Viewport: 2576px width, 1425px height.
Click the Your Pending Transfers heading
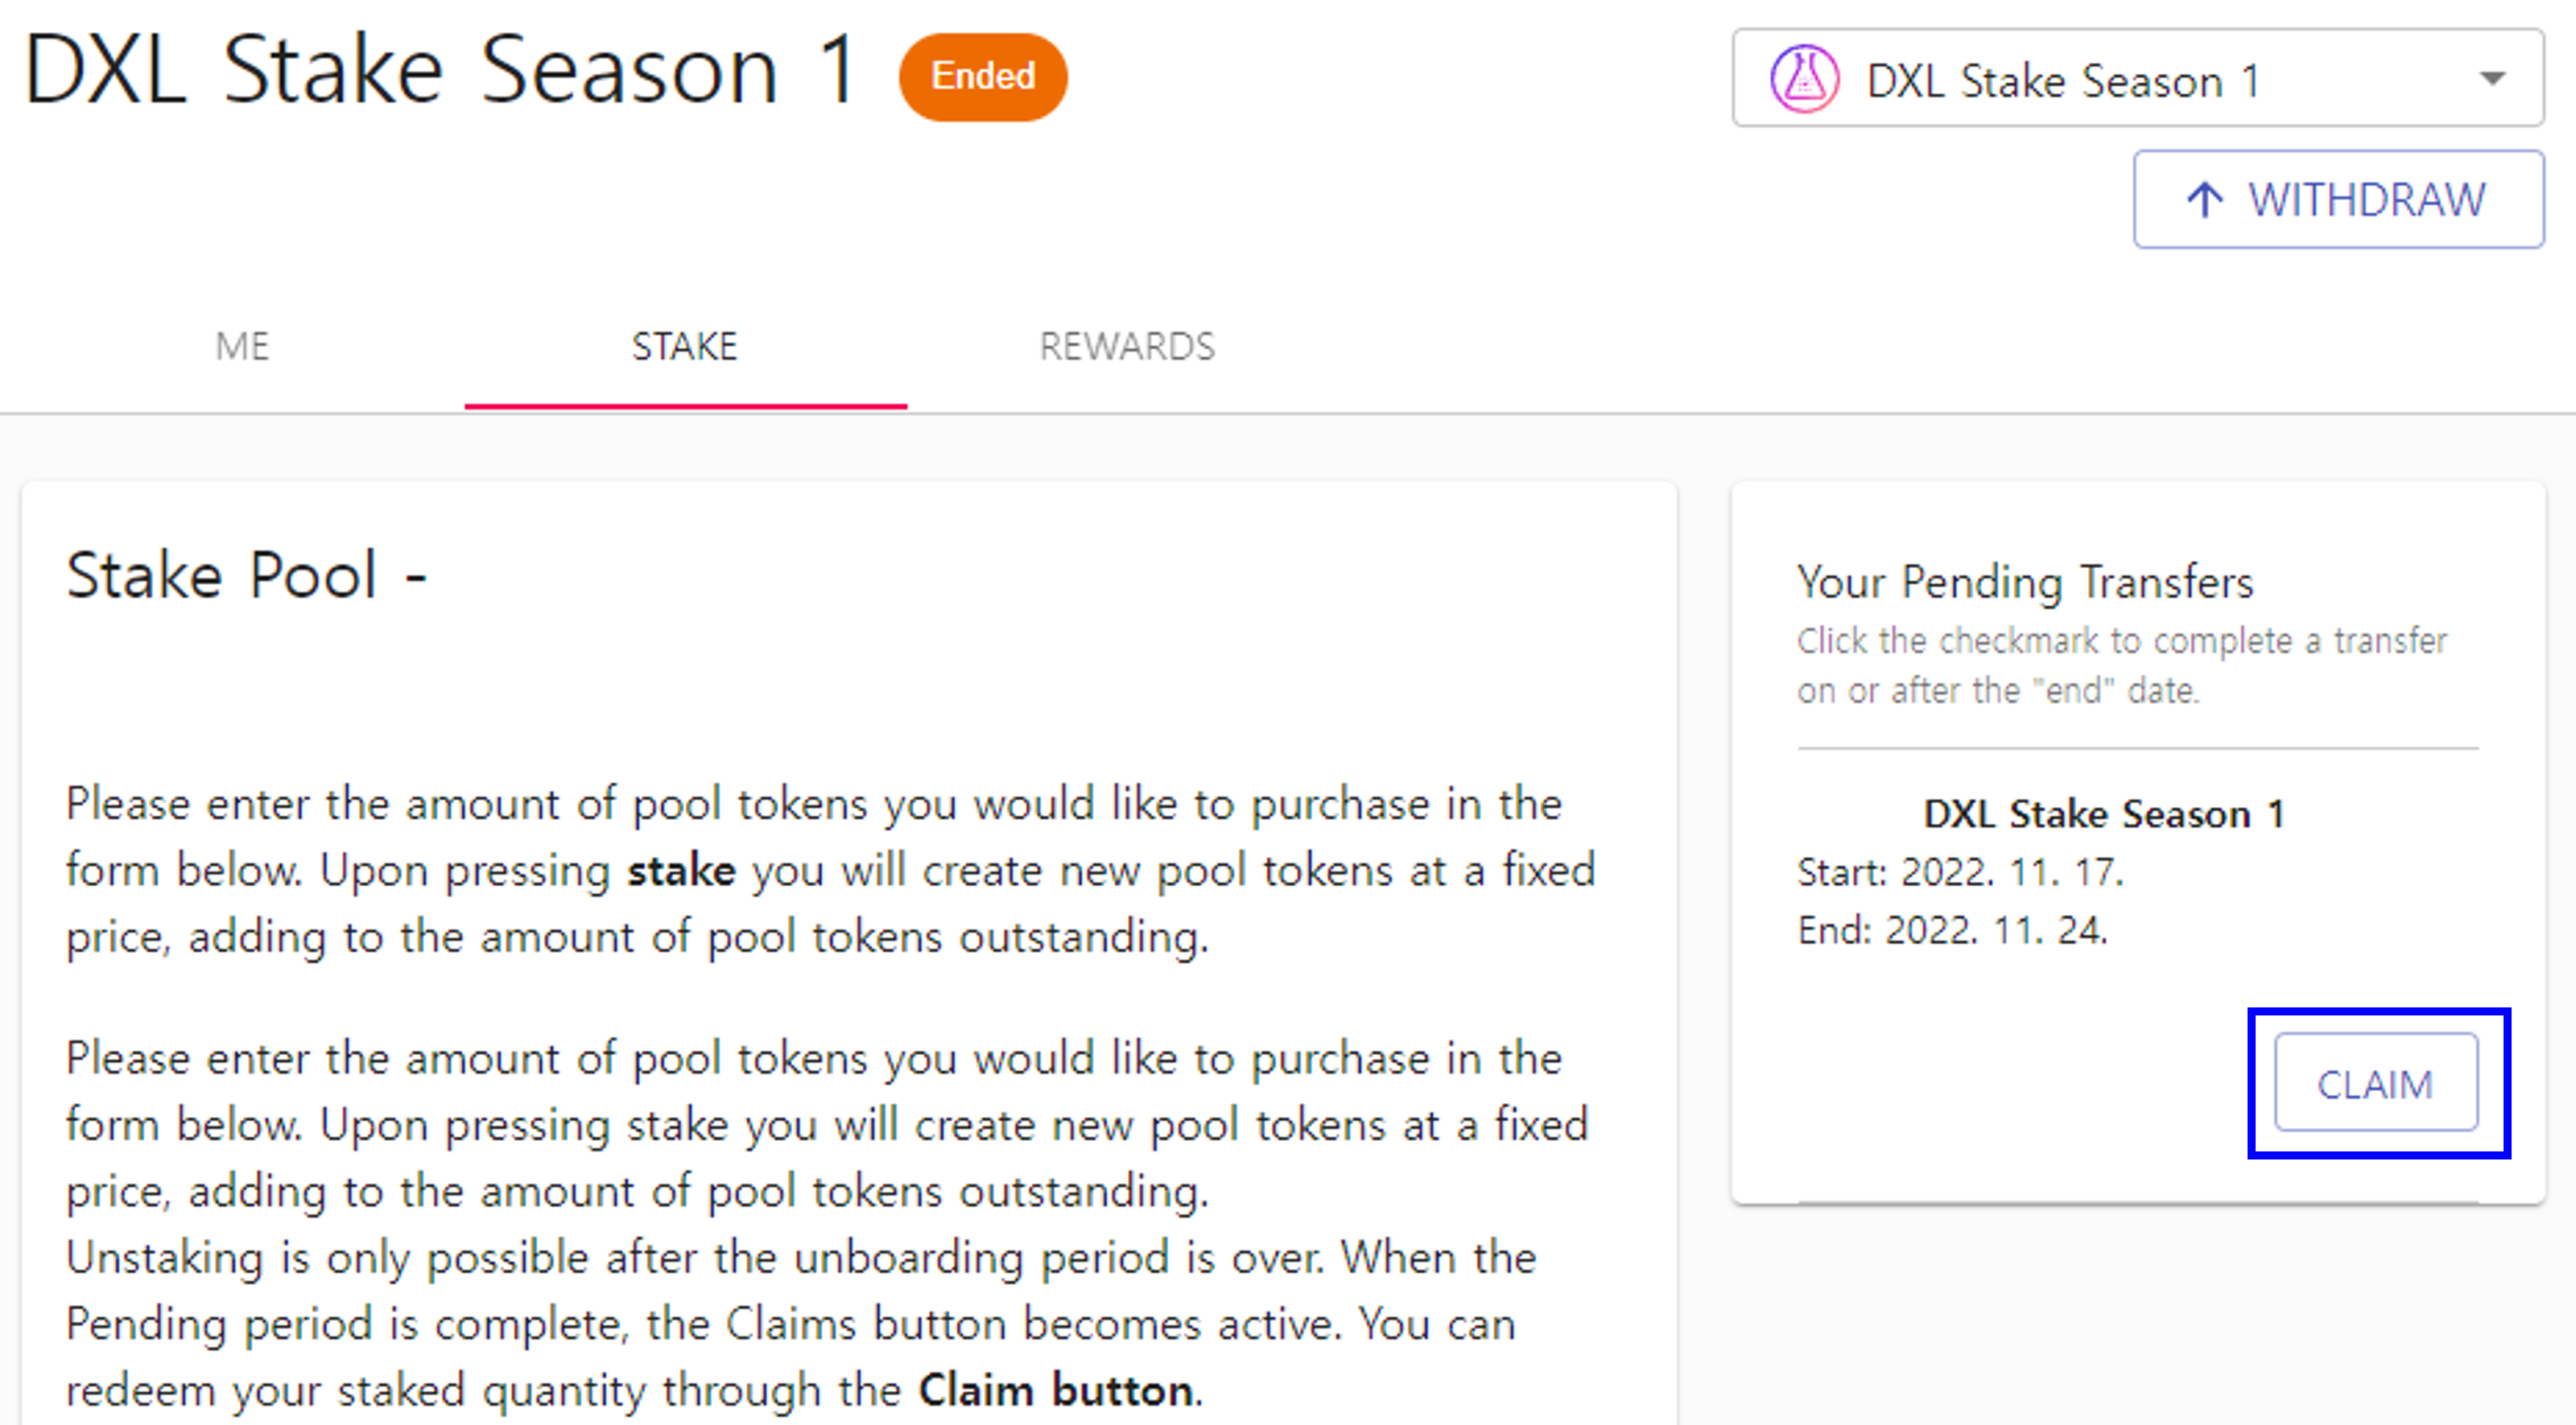tap(2025, 582)
